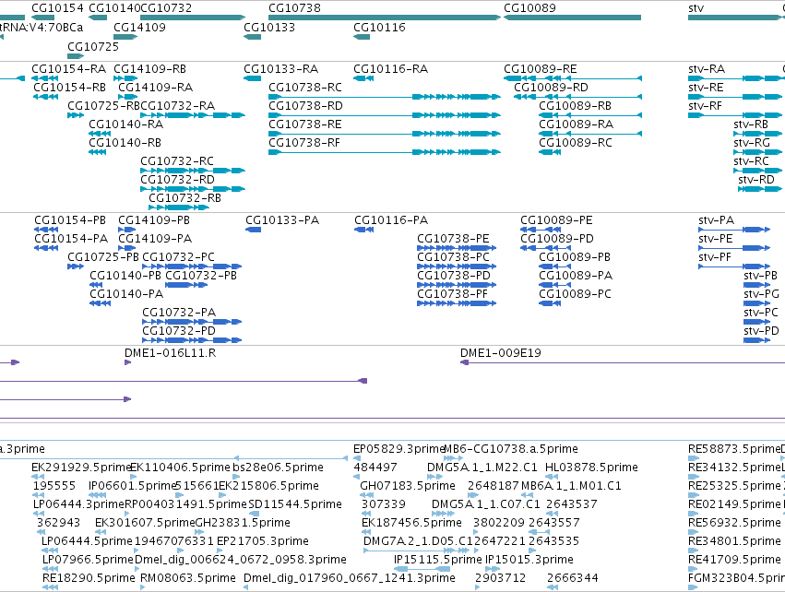
Task: Click transcript CG10089-RC
Action: 576,143
